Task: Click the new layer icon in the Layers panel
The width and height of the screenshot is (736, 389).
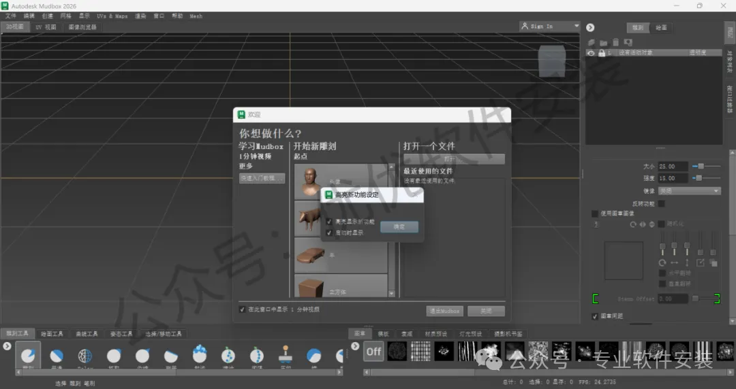Action: tap(592, 43)
